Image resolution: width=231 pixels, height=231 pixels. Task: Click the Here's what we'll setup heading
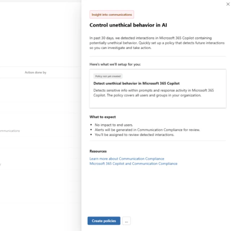(x=115, y=64)
